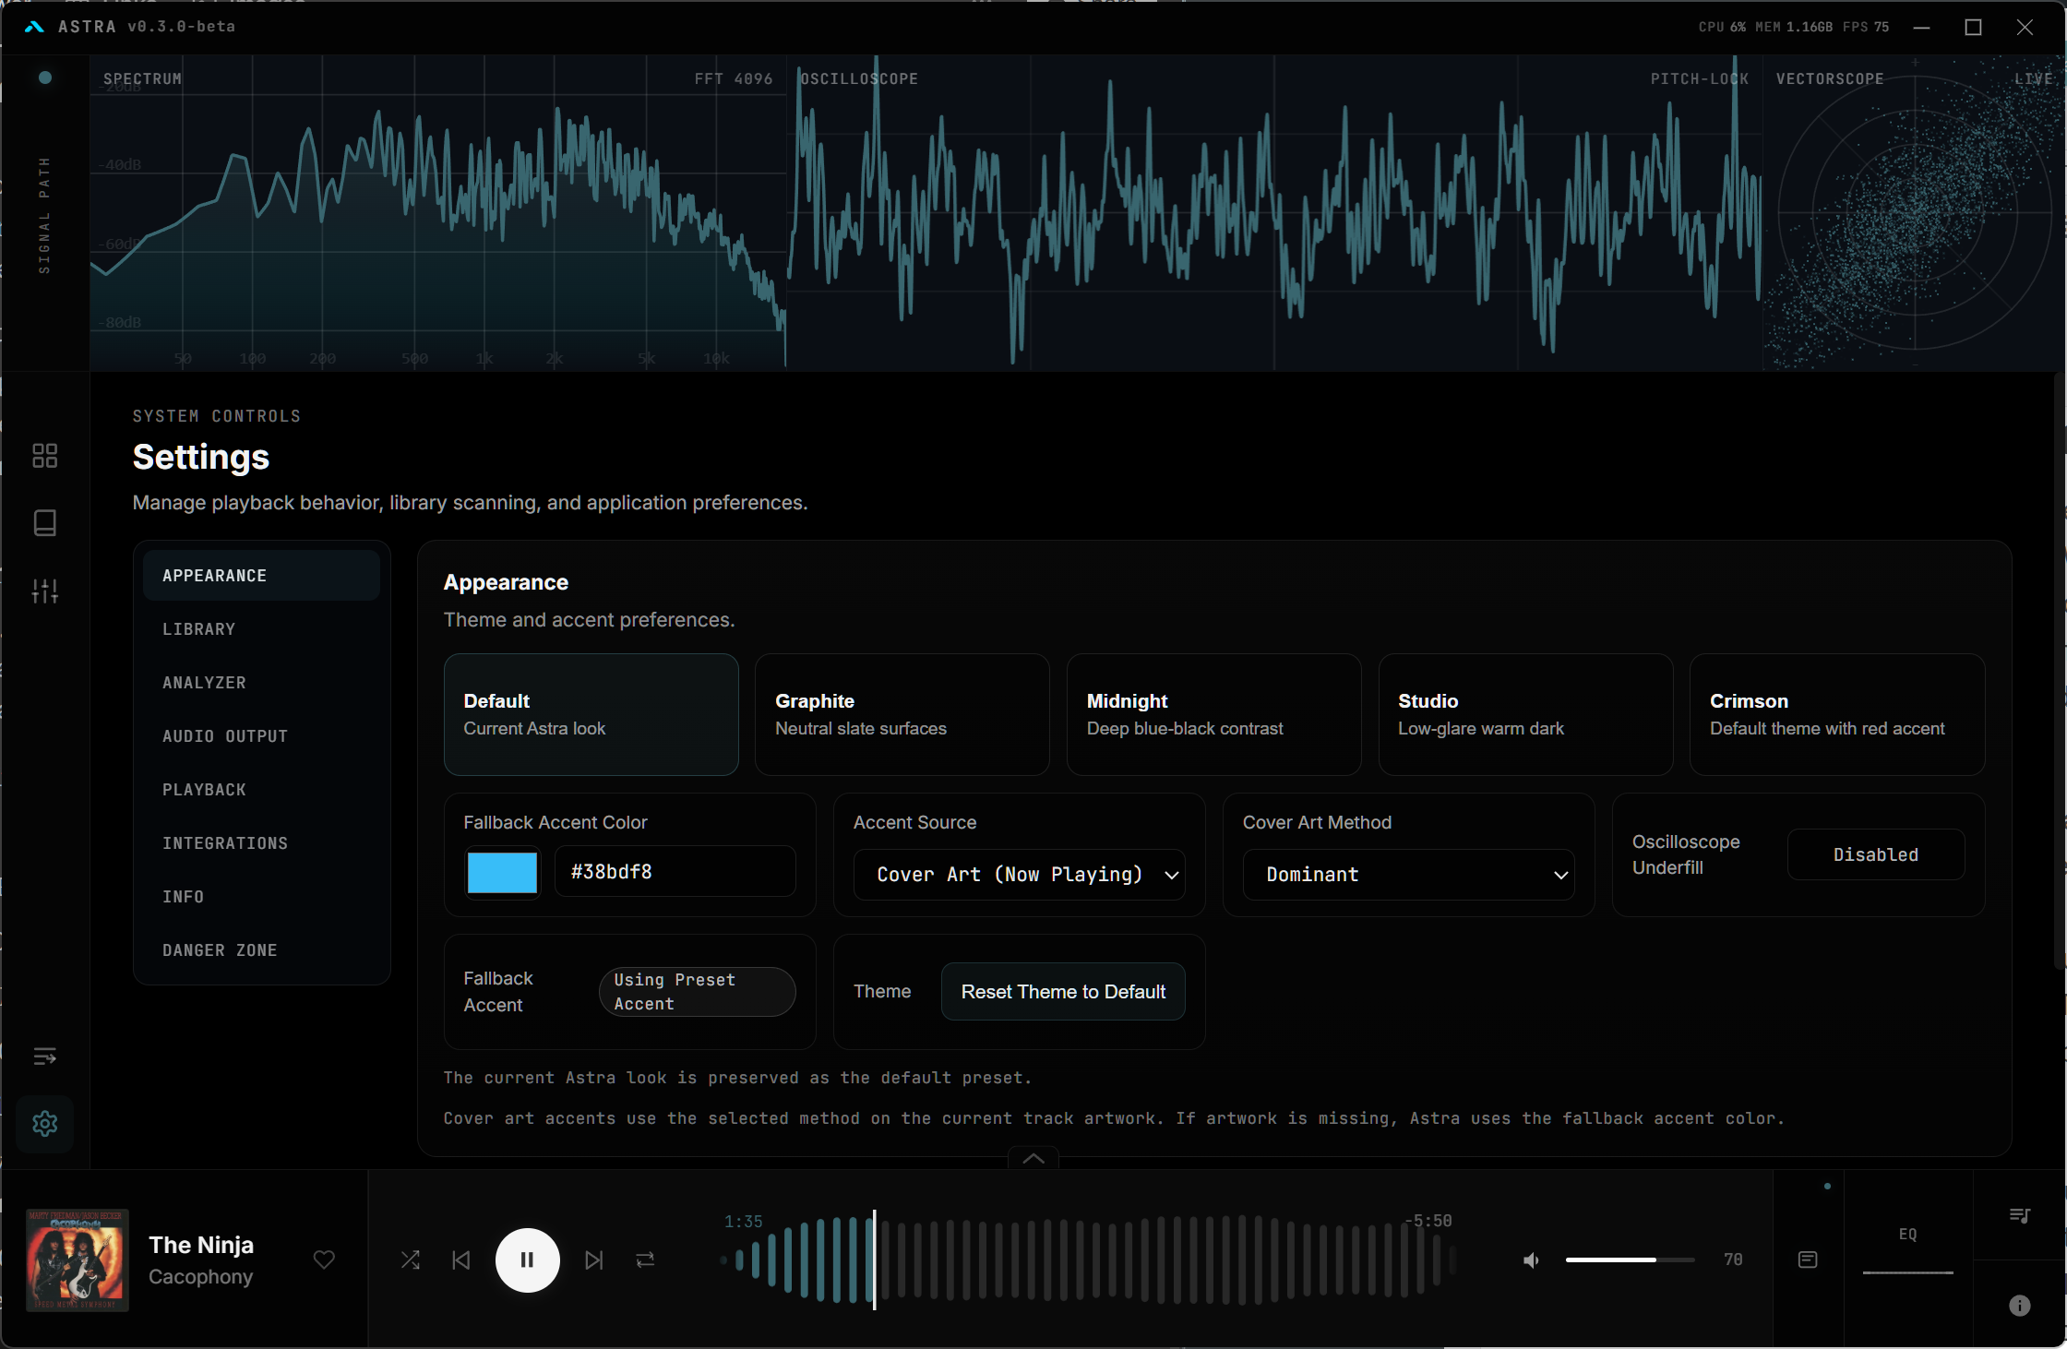Open the Accent Source dropdown
The height and width of the screenshot is (1349, 2067).
1019,874
